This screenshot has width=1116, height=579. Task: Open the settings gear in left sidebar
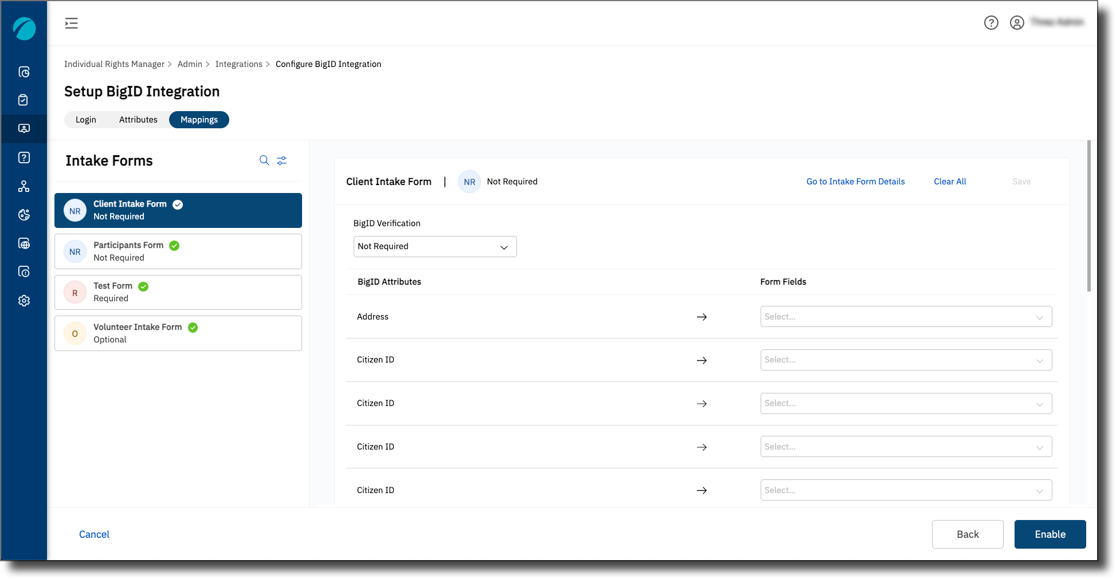pyautogui.click(x=24, y=300)
